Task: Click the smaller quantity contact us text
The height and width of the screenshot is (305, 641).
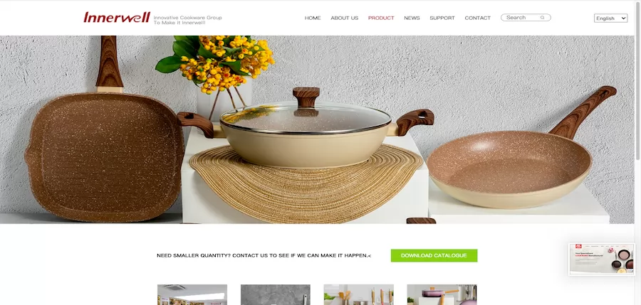Action: [264, 256]
